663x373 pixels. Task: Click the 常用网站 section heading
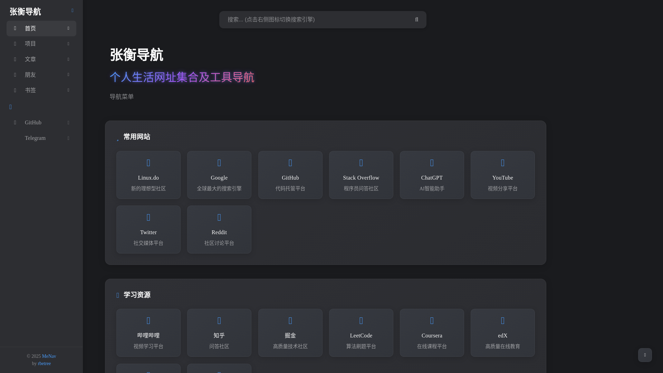137,137
